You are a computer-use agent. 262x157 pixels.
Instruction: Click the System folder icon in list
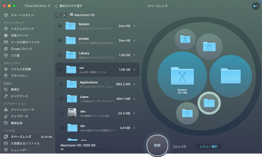(x=71, y=26)
